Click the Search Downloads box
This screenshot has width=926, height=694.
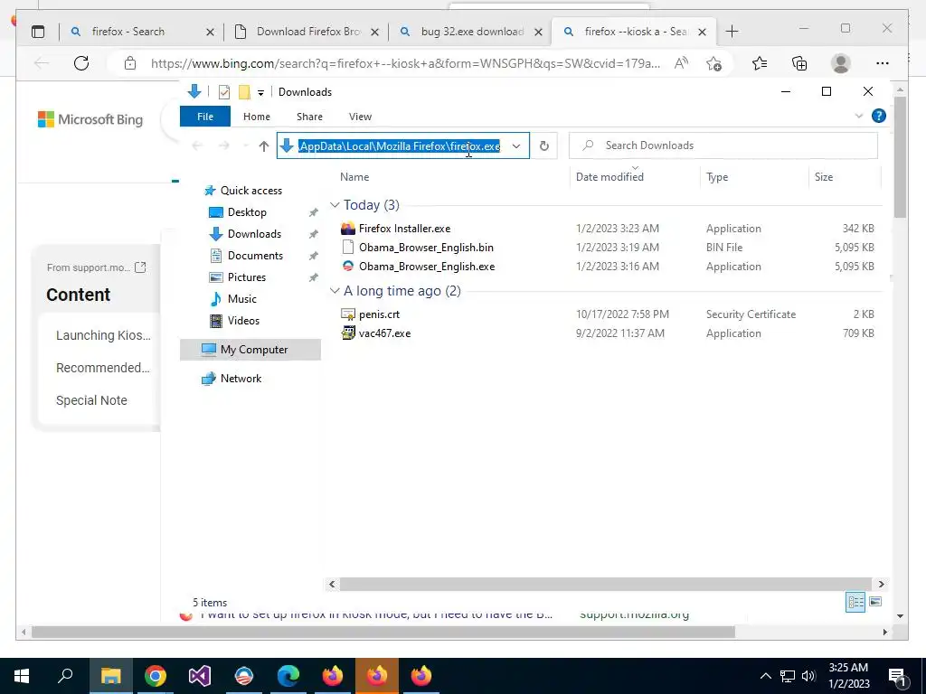pyautogui.click(x=723, y=145)
